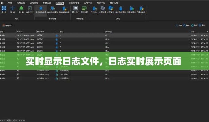209x122 pixels.
Task: Open the 硬件变更 hardware changes icon
Action: [x=84, y=9]
